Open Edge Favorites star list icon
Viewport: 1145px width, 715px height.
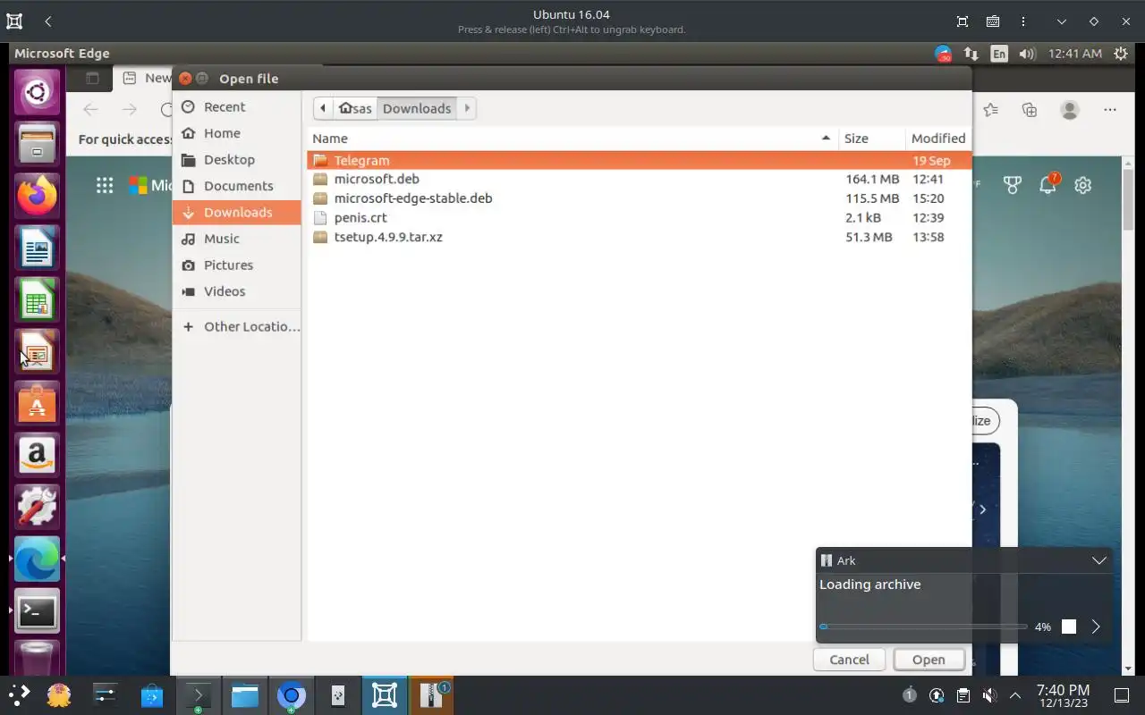point(990,110)
